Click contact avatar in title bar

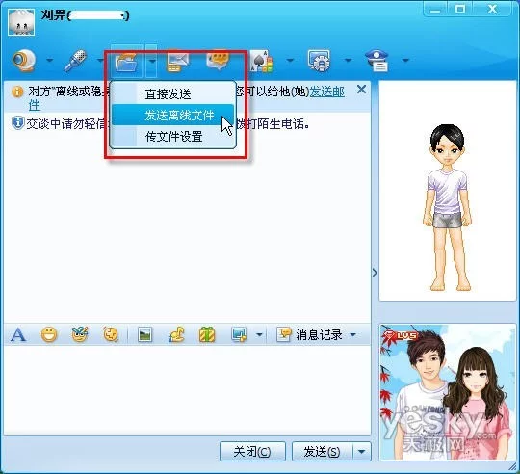(x=21, y=22)
